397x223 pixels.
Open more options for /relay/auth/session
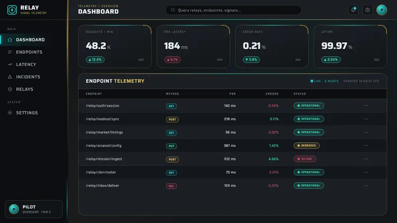tap(366, 106)
